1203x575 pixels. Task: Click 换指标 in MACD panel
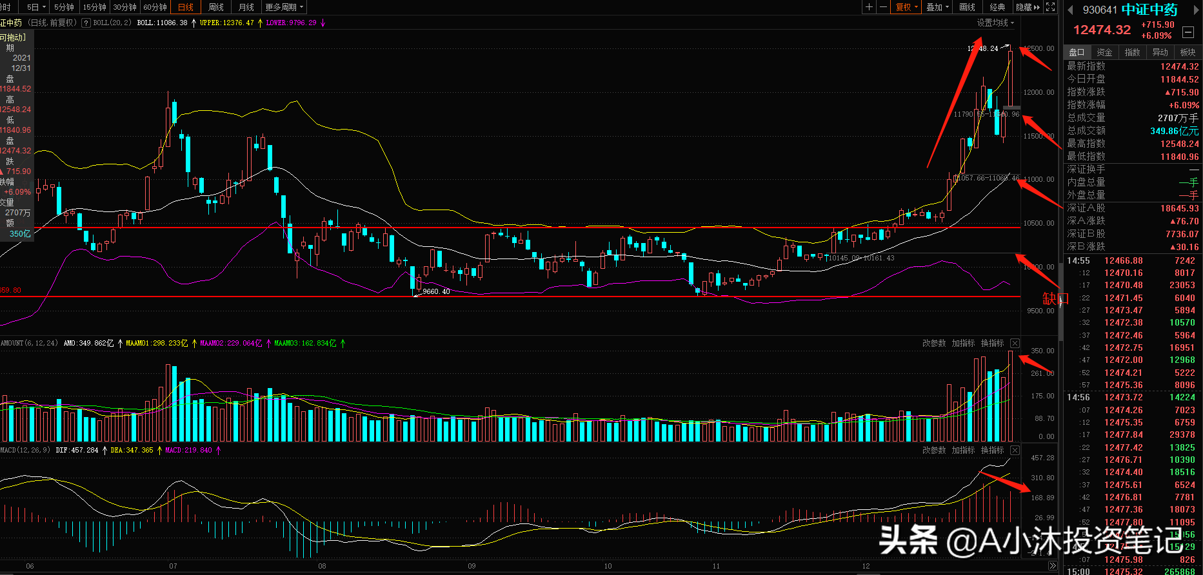coord(992,450)
